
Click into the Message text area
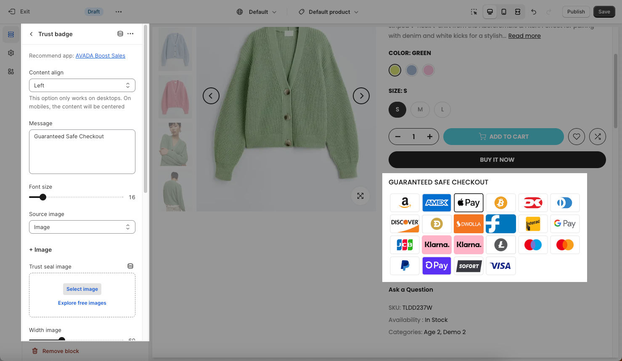click(x=82, y=152)
